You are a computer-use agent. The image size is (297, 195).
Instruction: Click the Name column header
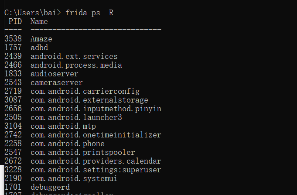click(x=39, y=21)
